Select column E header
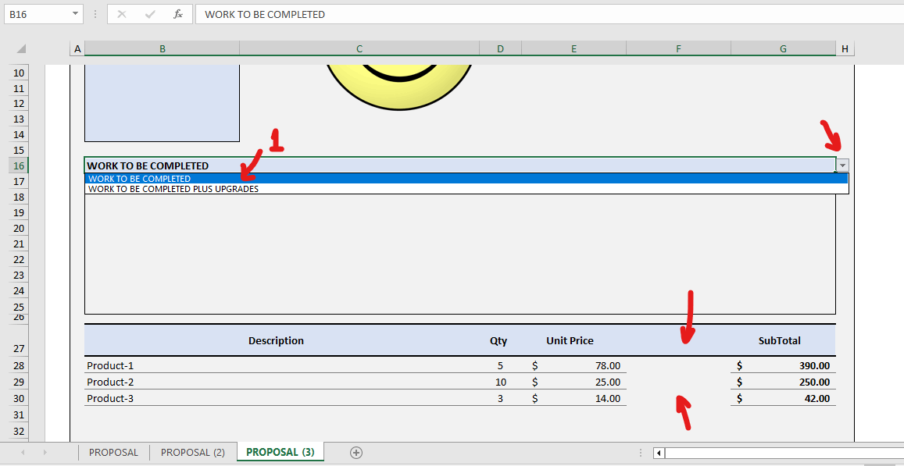Screen dimensions: 904x466 coord(573,49)
